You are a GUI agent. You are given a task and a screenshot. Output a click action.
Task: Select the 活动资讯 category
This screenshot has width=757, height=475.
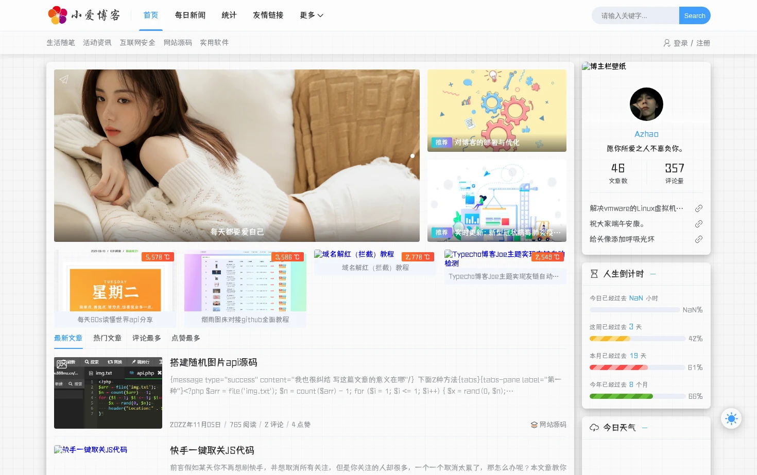(97, 43)
